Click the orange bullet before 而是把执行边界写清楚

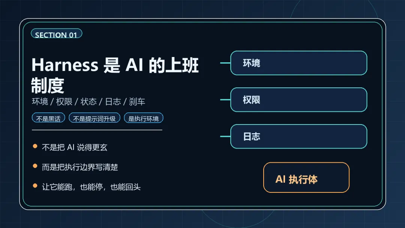point(35,166)
